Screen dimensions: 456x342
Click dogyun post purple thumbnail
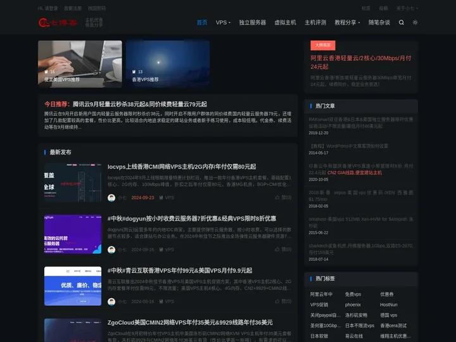(73, 234)
